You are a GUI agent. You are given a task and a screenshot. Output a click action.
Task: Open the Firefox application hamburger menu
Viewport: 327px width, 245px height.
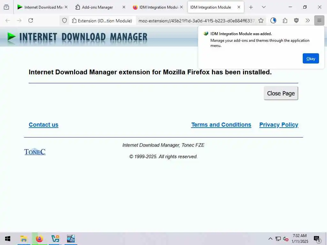[x=319, y=20]
